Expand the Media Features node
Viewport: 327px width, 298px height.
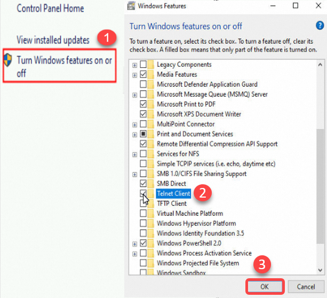(135, 75)
